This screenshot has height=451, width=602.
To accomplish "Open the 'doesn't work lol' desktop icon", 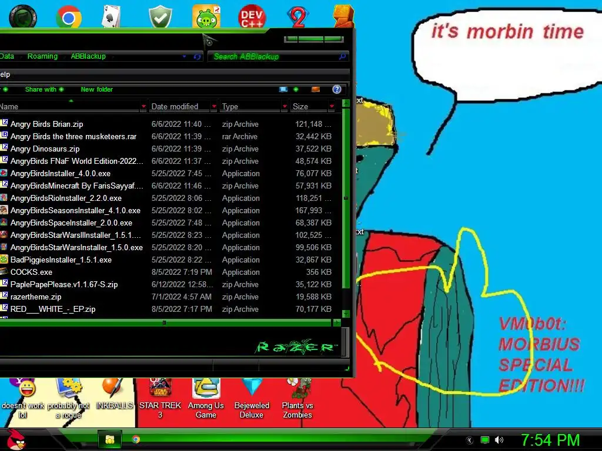I will click(24, 399).
